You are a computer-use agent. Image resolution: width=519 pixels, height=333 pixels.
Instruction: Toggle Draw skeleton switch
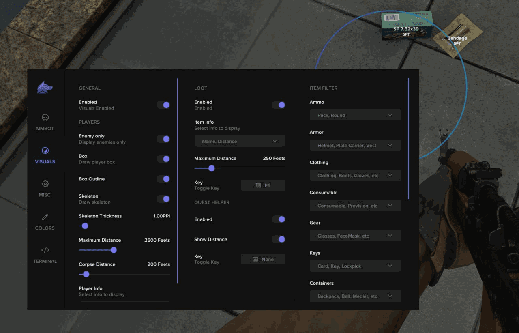(x=163, y=199)
